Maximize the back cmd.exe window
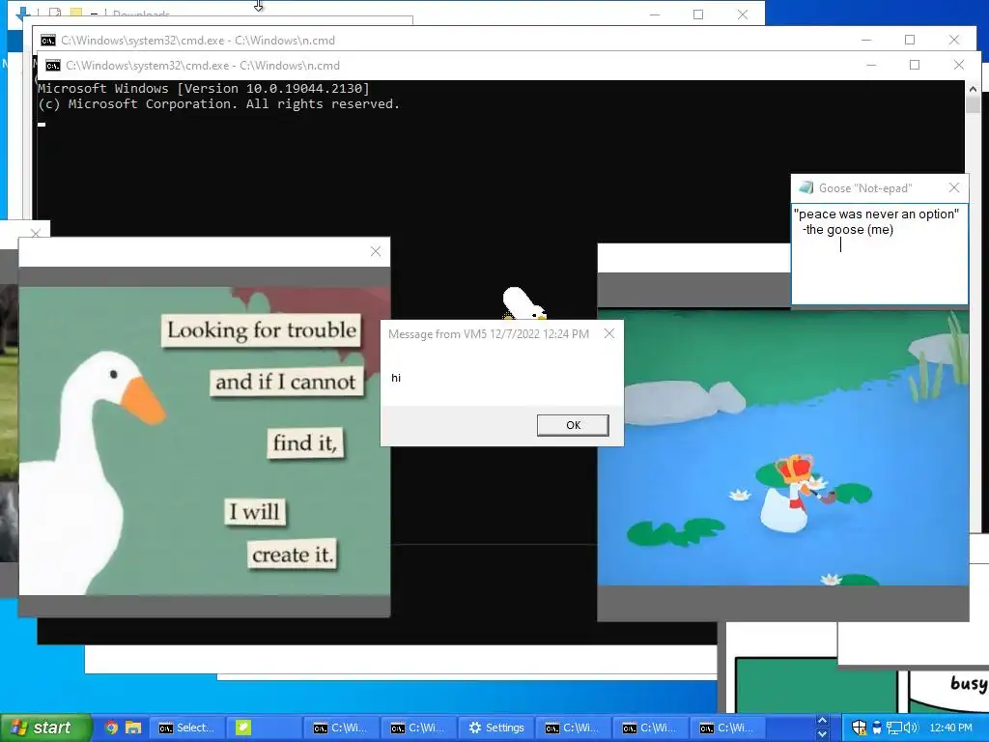 pos(910,40)
